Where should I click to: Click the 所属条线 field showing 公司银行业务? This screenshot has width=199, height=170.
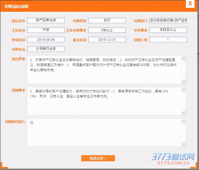tap(46, 49)
